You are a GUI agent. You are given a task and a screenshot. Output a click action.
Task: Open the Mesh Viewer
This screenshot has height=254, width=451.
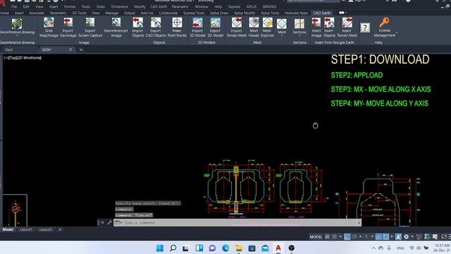click(254, 28)
